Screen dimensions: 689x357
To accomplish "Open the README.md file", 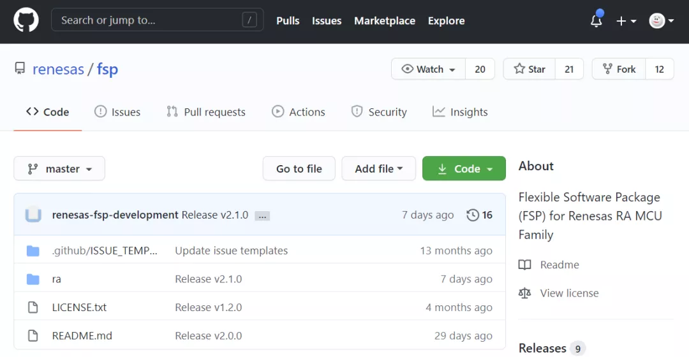I will coord(82,335).
